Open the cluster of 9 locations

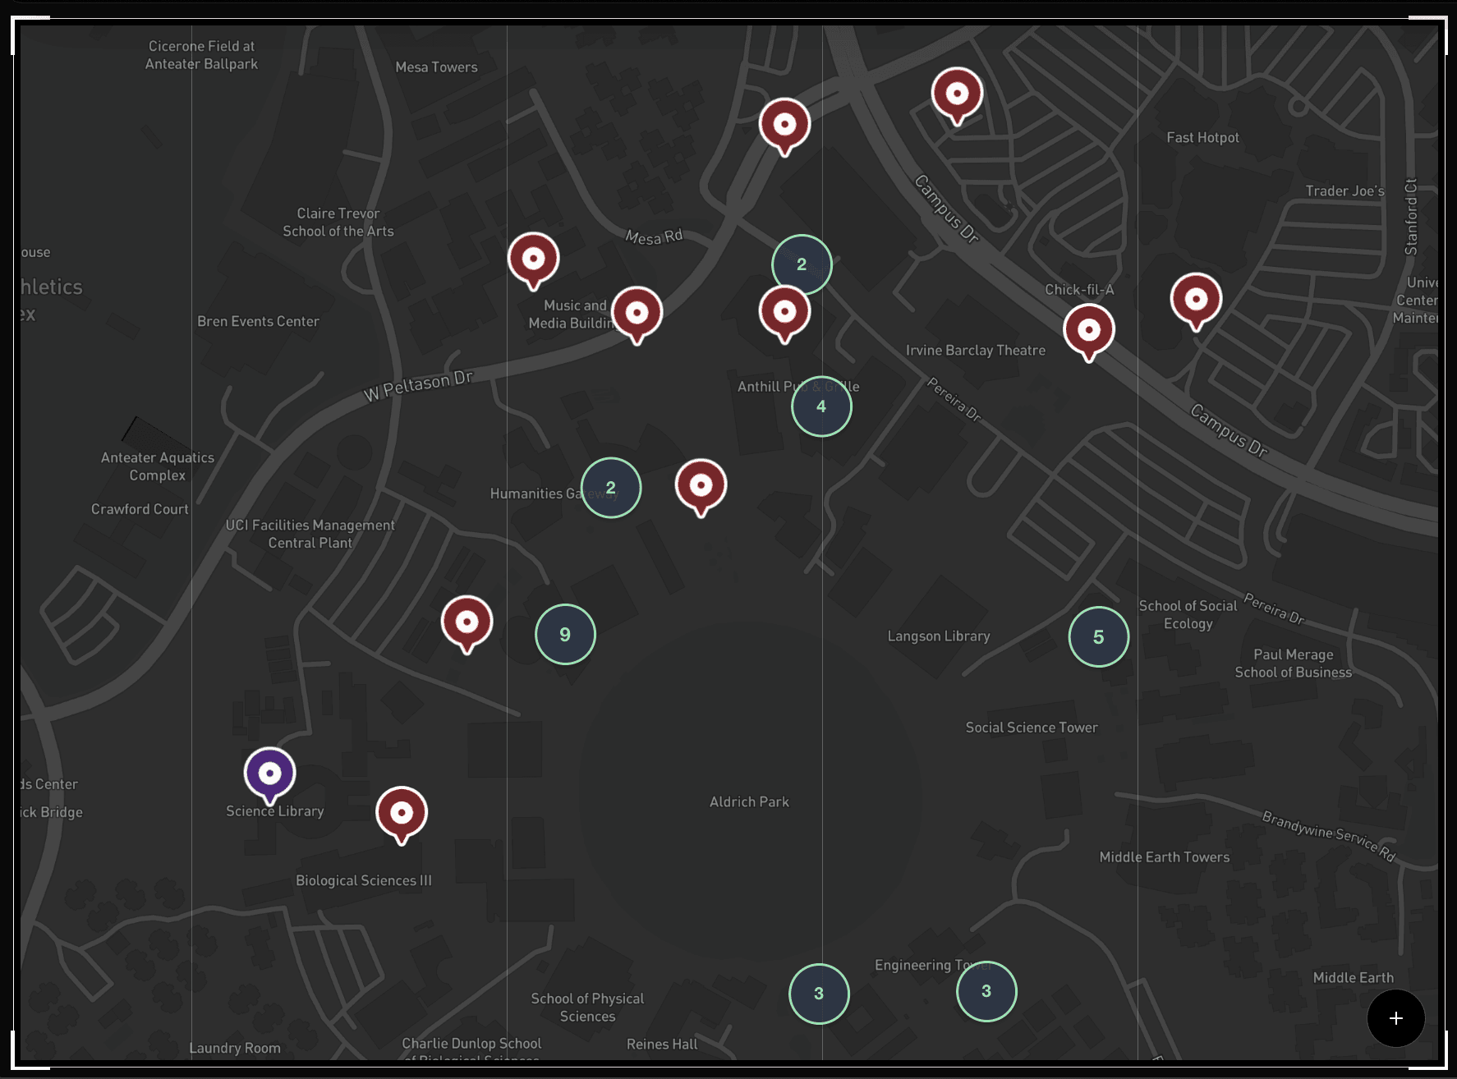pyautogui.click(x=564, y=634)
